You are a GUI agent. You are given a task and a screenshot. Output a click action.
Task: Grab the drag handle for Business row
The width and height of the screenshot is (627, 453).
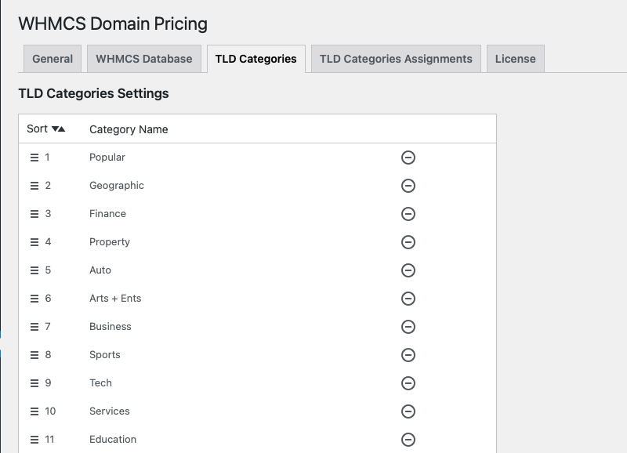click(34, 327)
